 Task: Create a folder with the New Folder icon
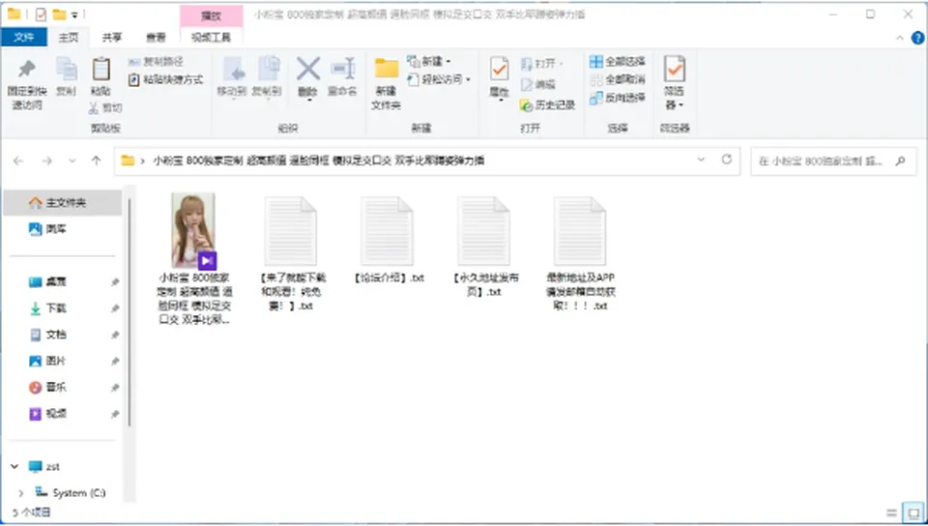387,69
